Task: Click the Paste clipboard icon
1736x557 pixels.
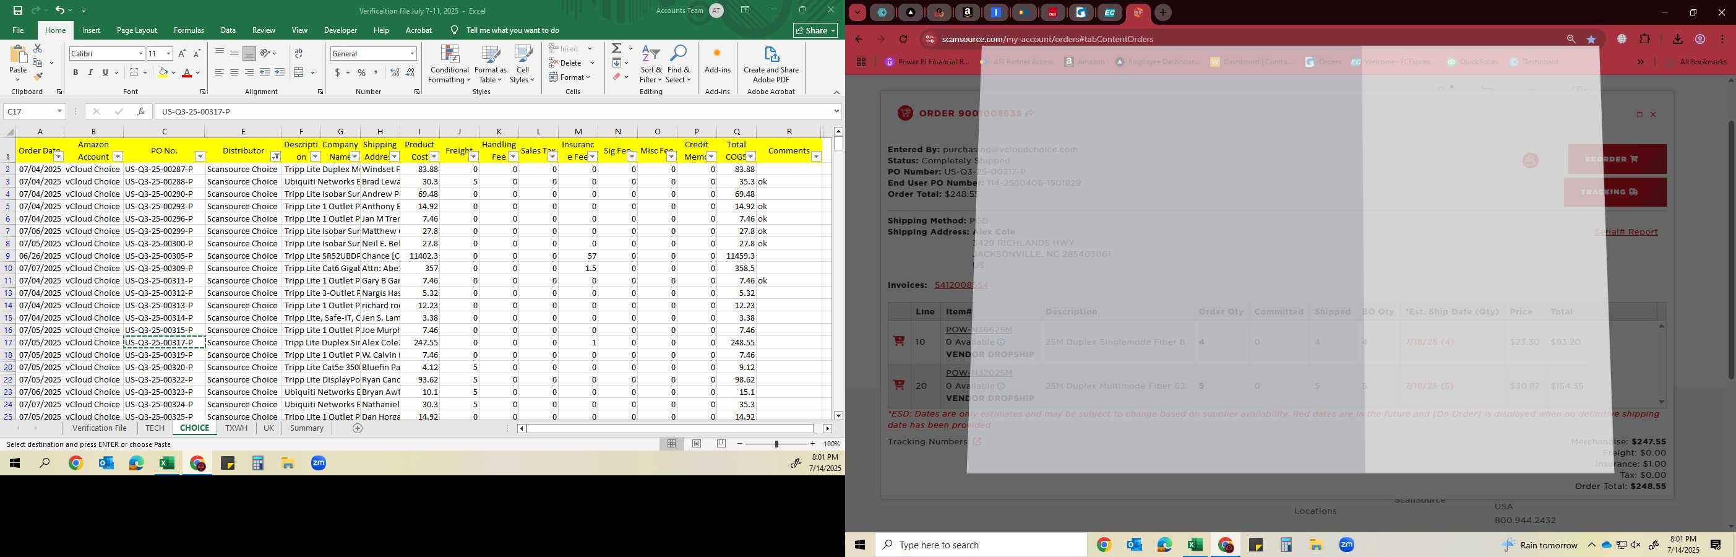Action: [18, 55]
